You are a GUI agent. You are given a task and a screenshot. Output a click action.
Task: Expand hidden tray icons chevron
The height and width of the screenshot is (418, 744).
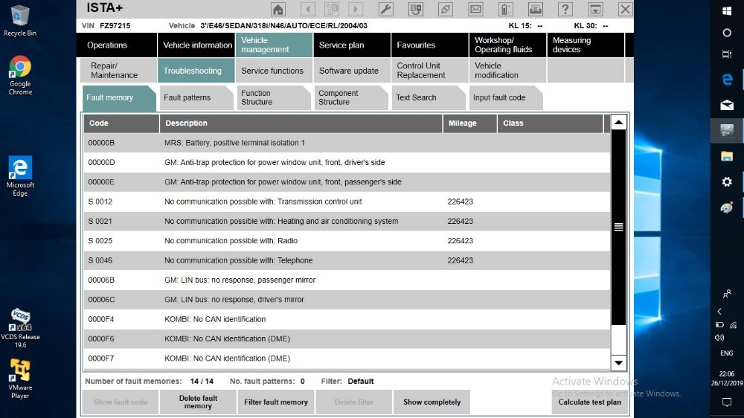(x=719, y=312)
